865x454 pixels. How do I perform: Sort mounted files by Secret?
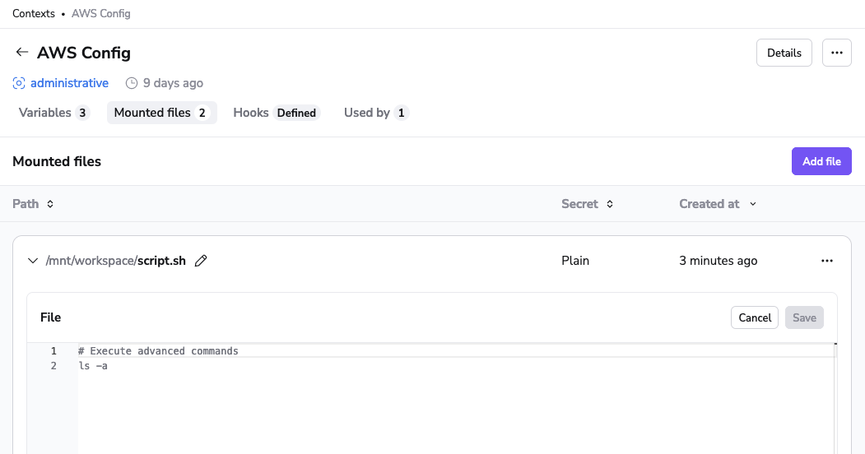(x=587, y=204)
